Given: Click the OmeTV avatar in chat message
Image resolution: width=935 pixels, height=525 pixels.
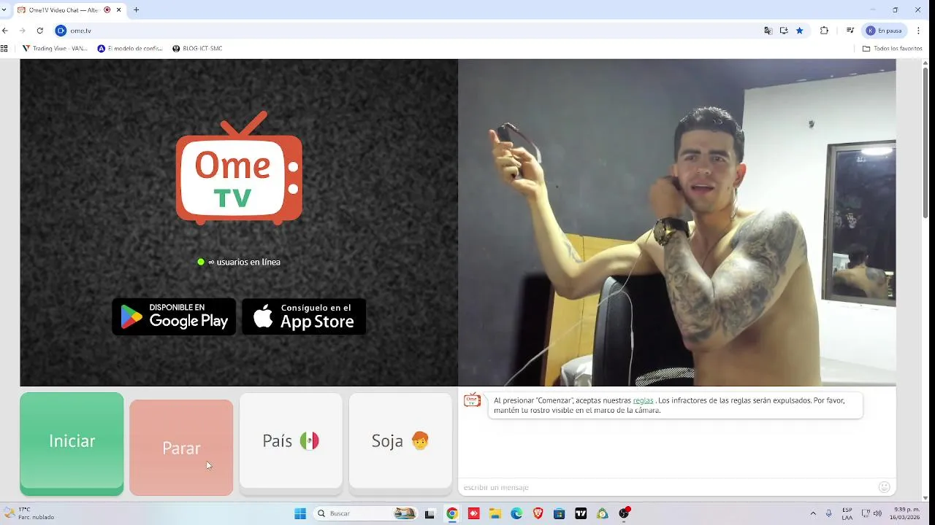Looking at the screenshot, I should [x=473, y=400].
